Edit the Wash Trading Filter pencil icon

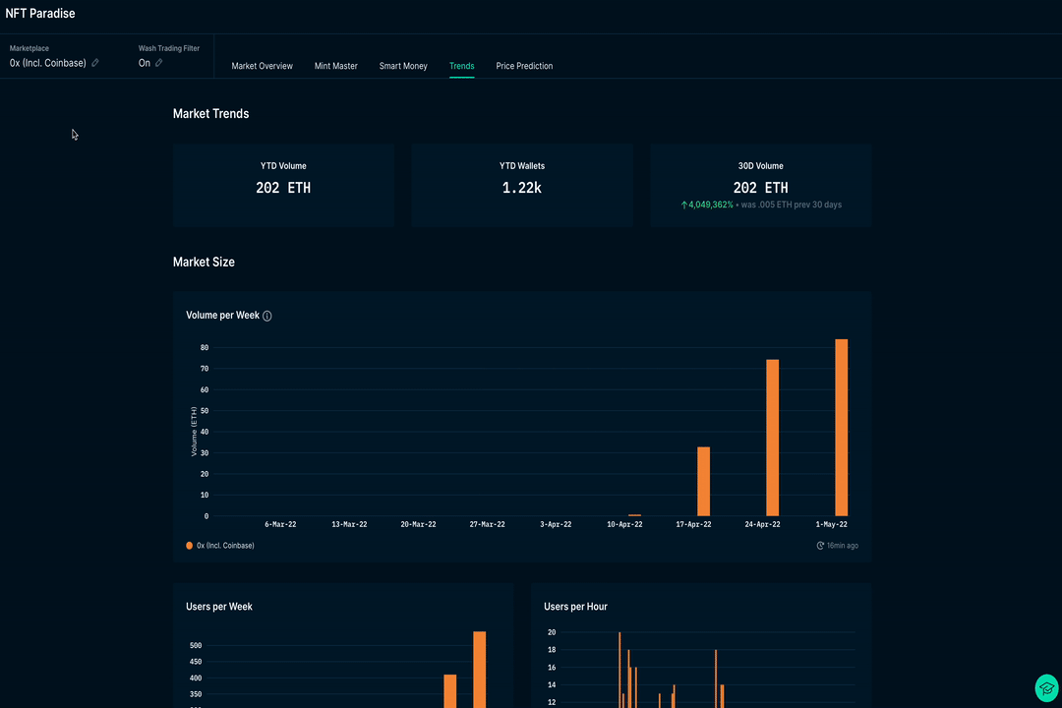pos(159,63)
